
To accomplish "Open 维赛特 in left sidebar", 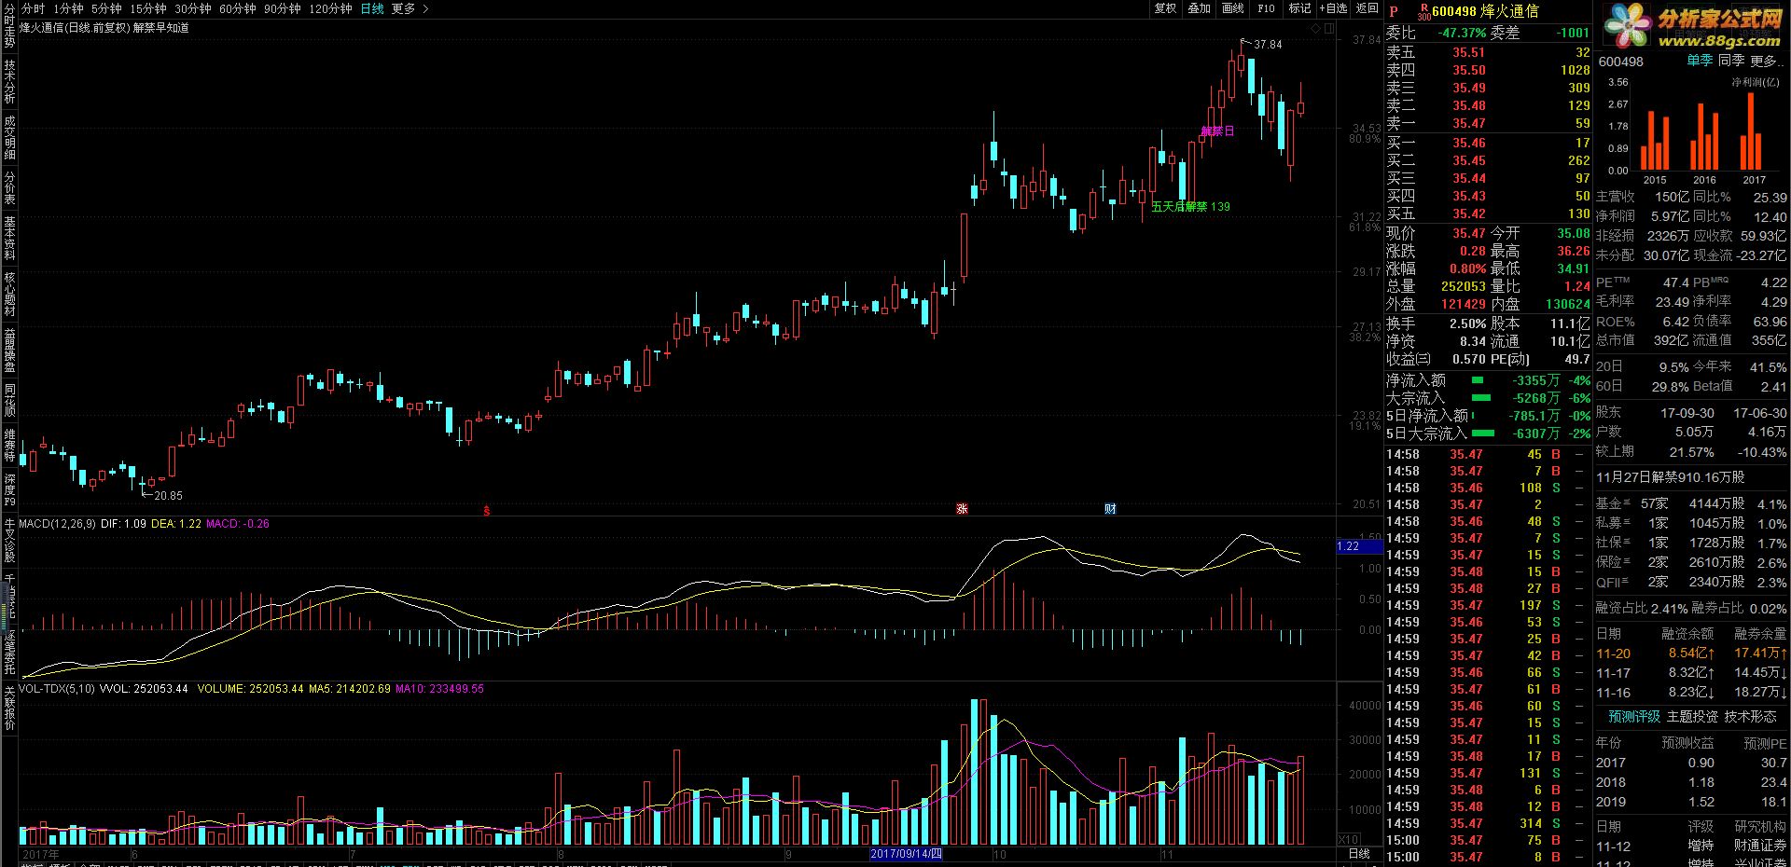I will (9, 446).
